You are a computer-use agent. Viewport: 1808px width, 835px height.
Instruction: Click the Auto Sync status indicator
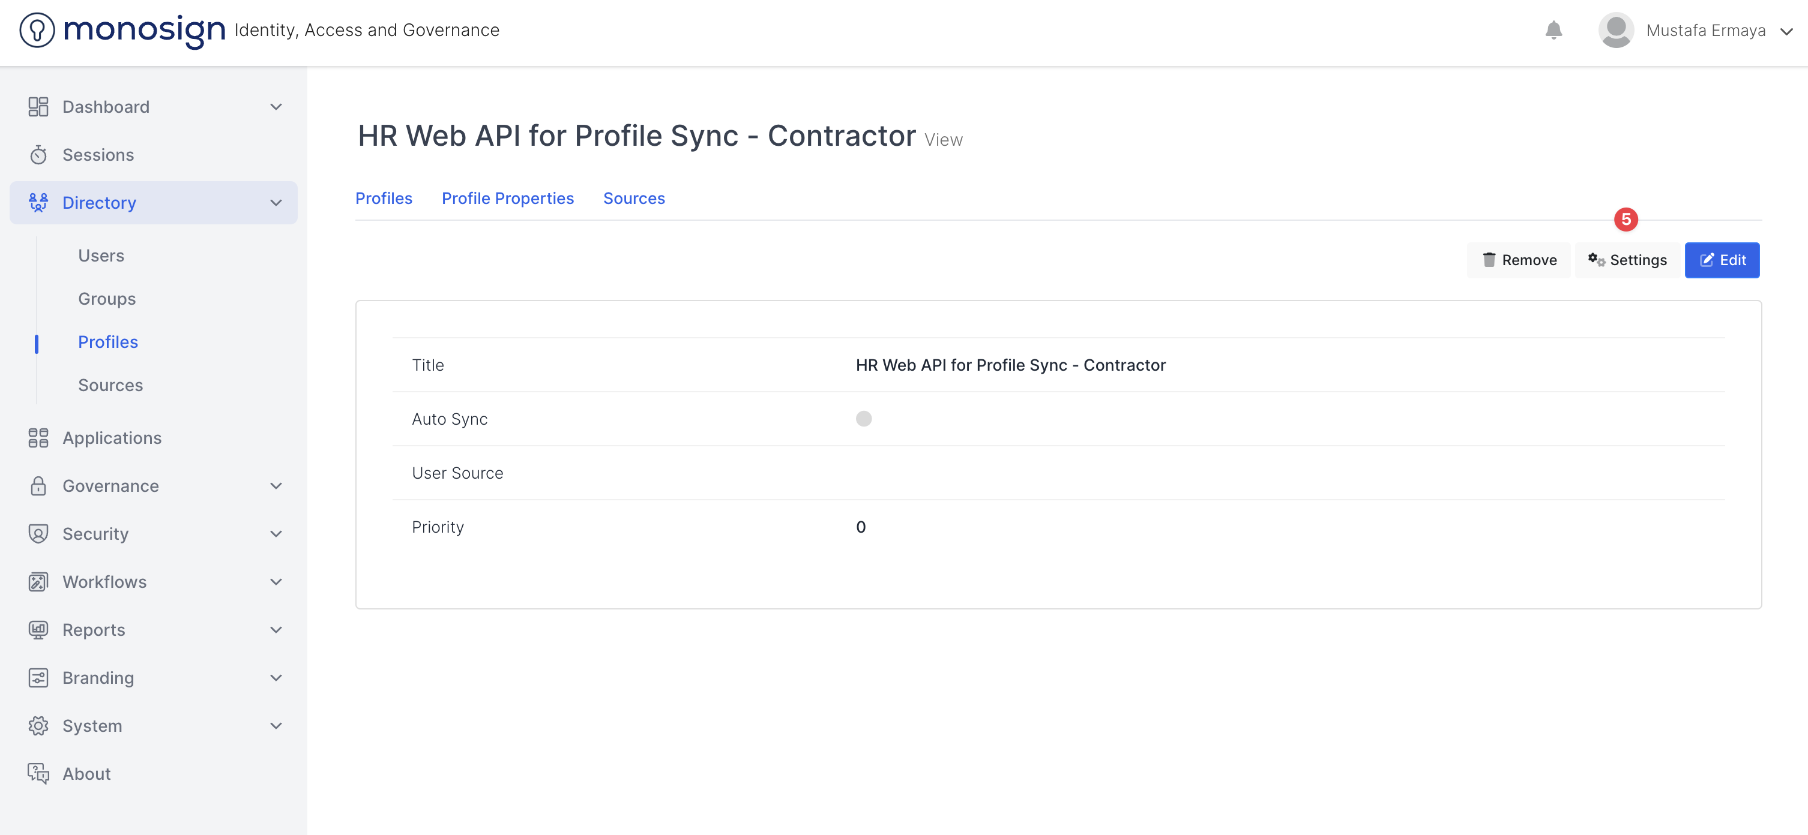point(863,419)
